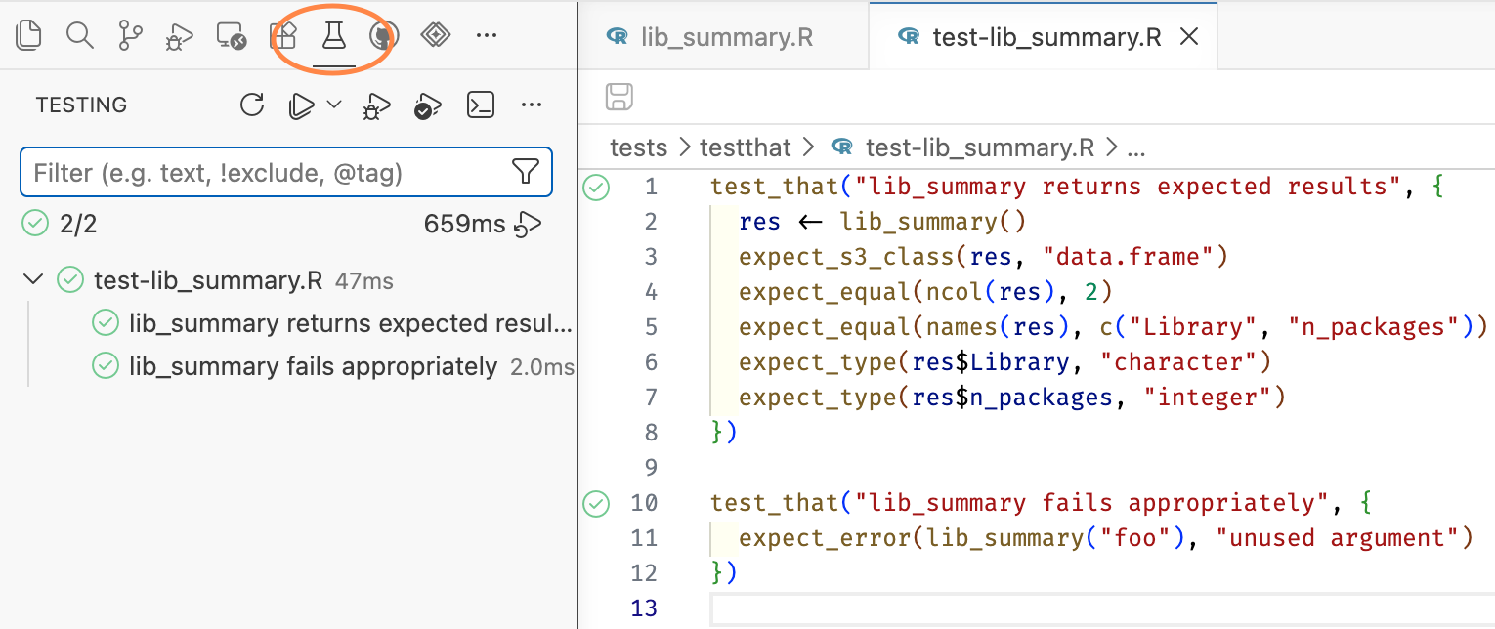Screen dimensions: 1495x629
Task: Click line number 8 in gutter
Action: [652, 433]
